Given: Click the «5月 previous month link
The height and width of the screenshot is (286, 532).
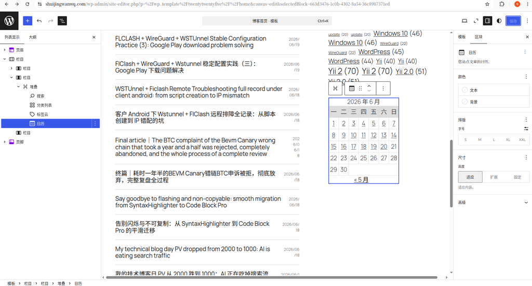Looking at the screenshot, I should tap(361, 180).
